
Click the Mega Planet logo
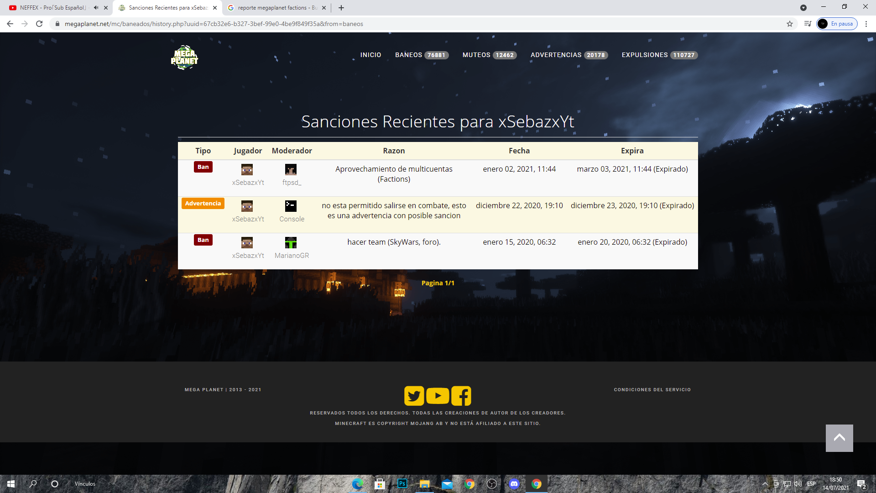[184, 58]
